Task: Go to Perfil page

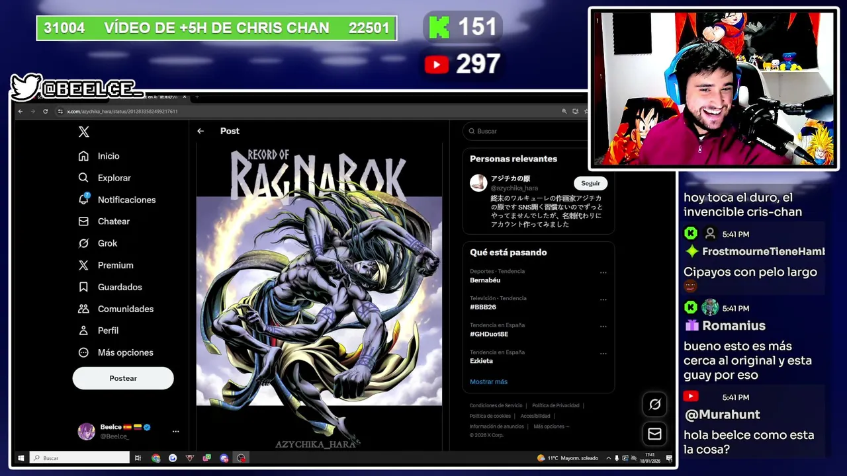Action: [99, 331]
